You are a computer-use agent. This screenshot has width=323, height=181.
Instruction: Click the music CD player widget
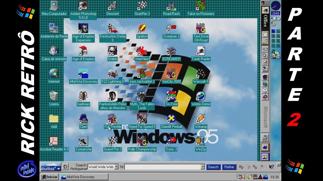pos(276,54)
